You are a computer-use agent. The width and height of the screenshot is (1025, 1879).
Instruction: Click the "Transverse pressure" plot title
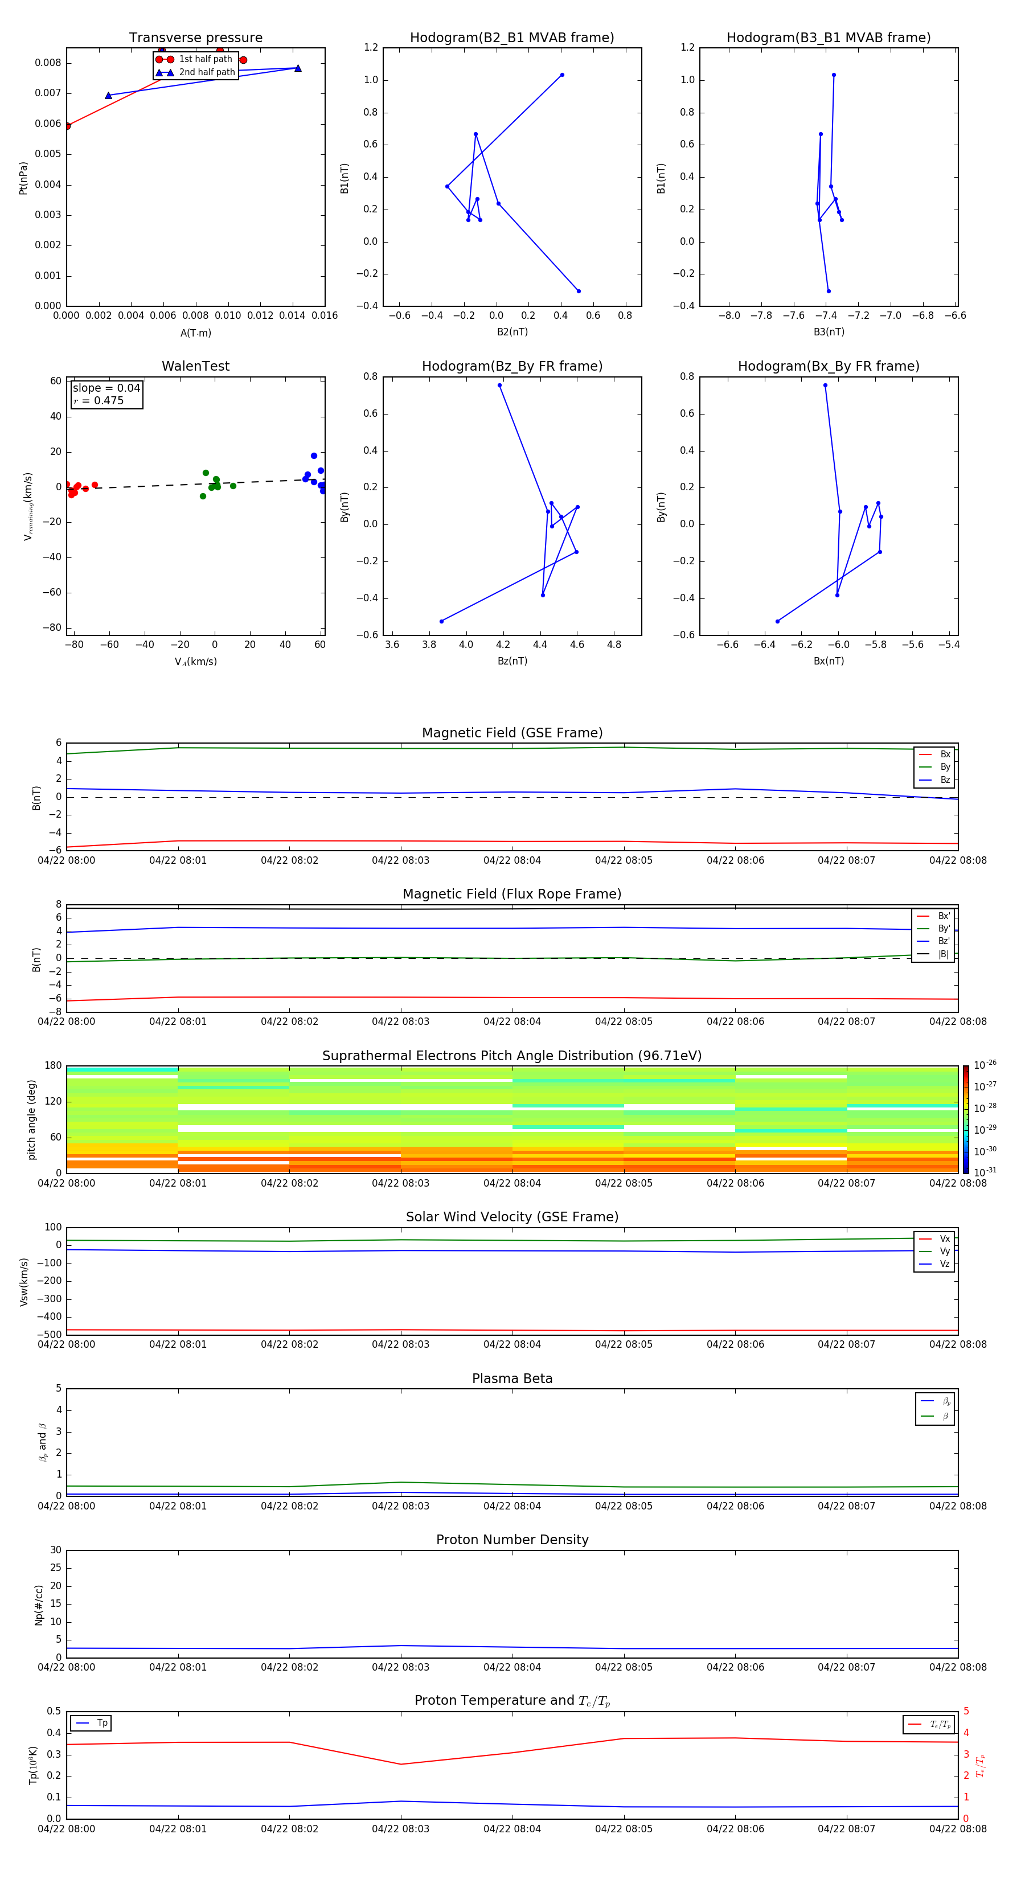[195, 38]
